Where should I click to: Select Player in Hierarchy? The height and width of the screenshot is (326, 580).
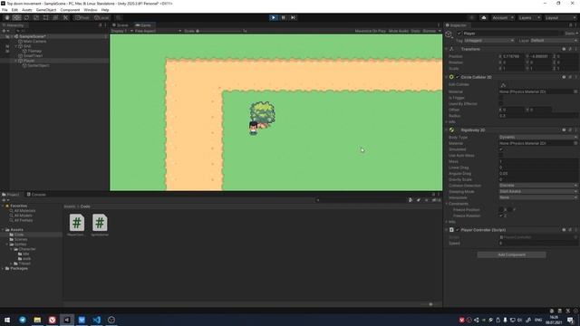pyautogui.click(x=29, y=61)
